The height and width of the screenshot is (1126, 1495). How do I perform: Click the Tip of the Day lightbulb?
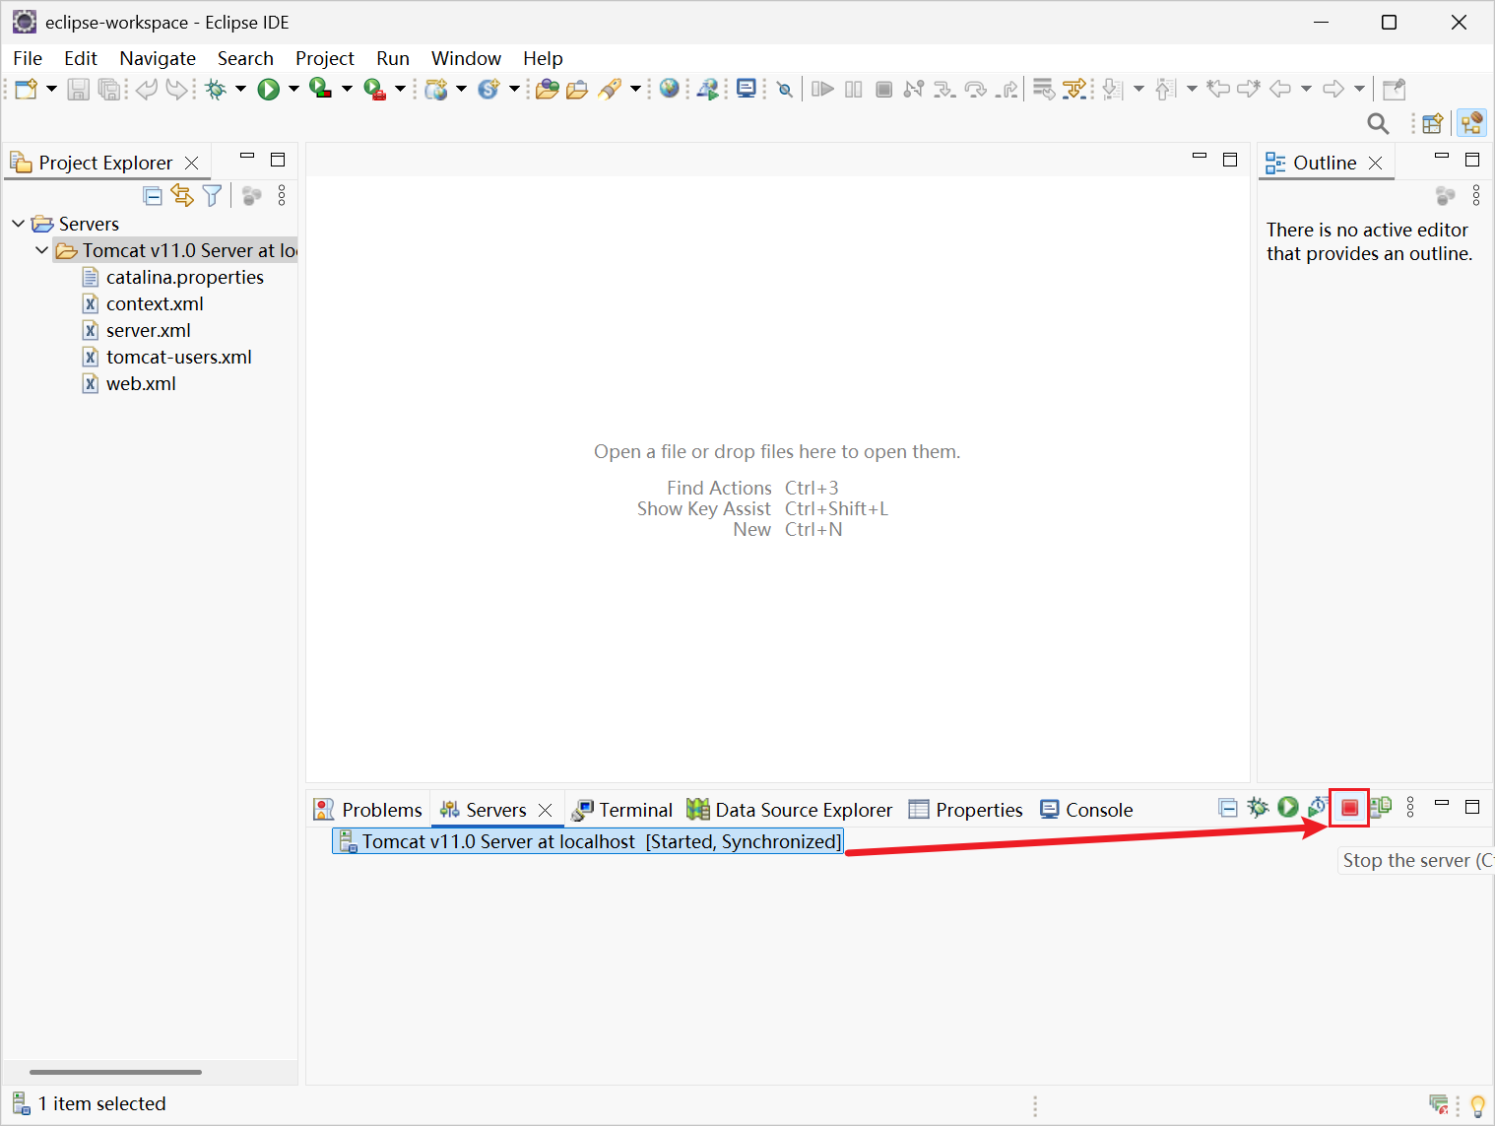point(1477,1105)
